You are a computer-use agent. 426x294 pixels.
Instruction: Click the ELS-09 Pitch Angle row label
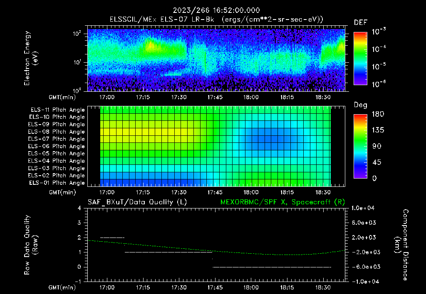pyautogui.click(x=57, y=125)
